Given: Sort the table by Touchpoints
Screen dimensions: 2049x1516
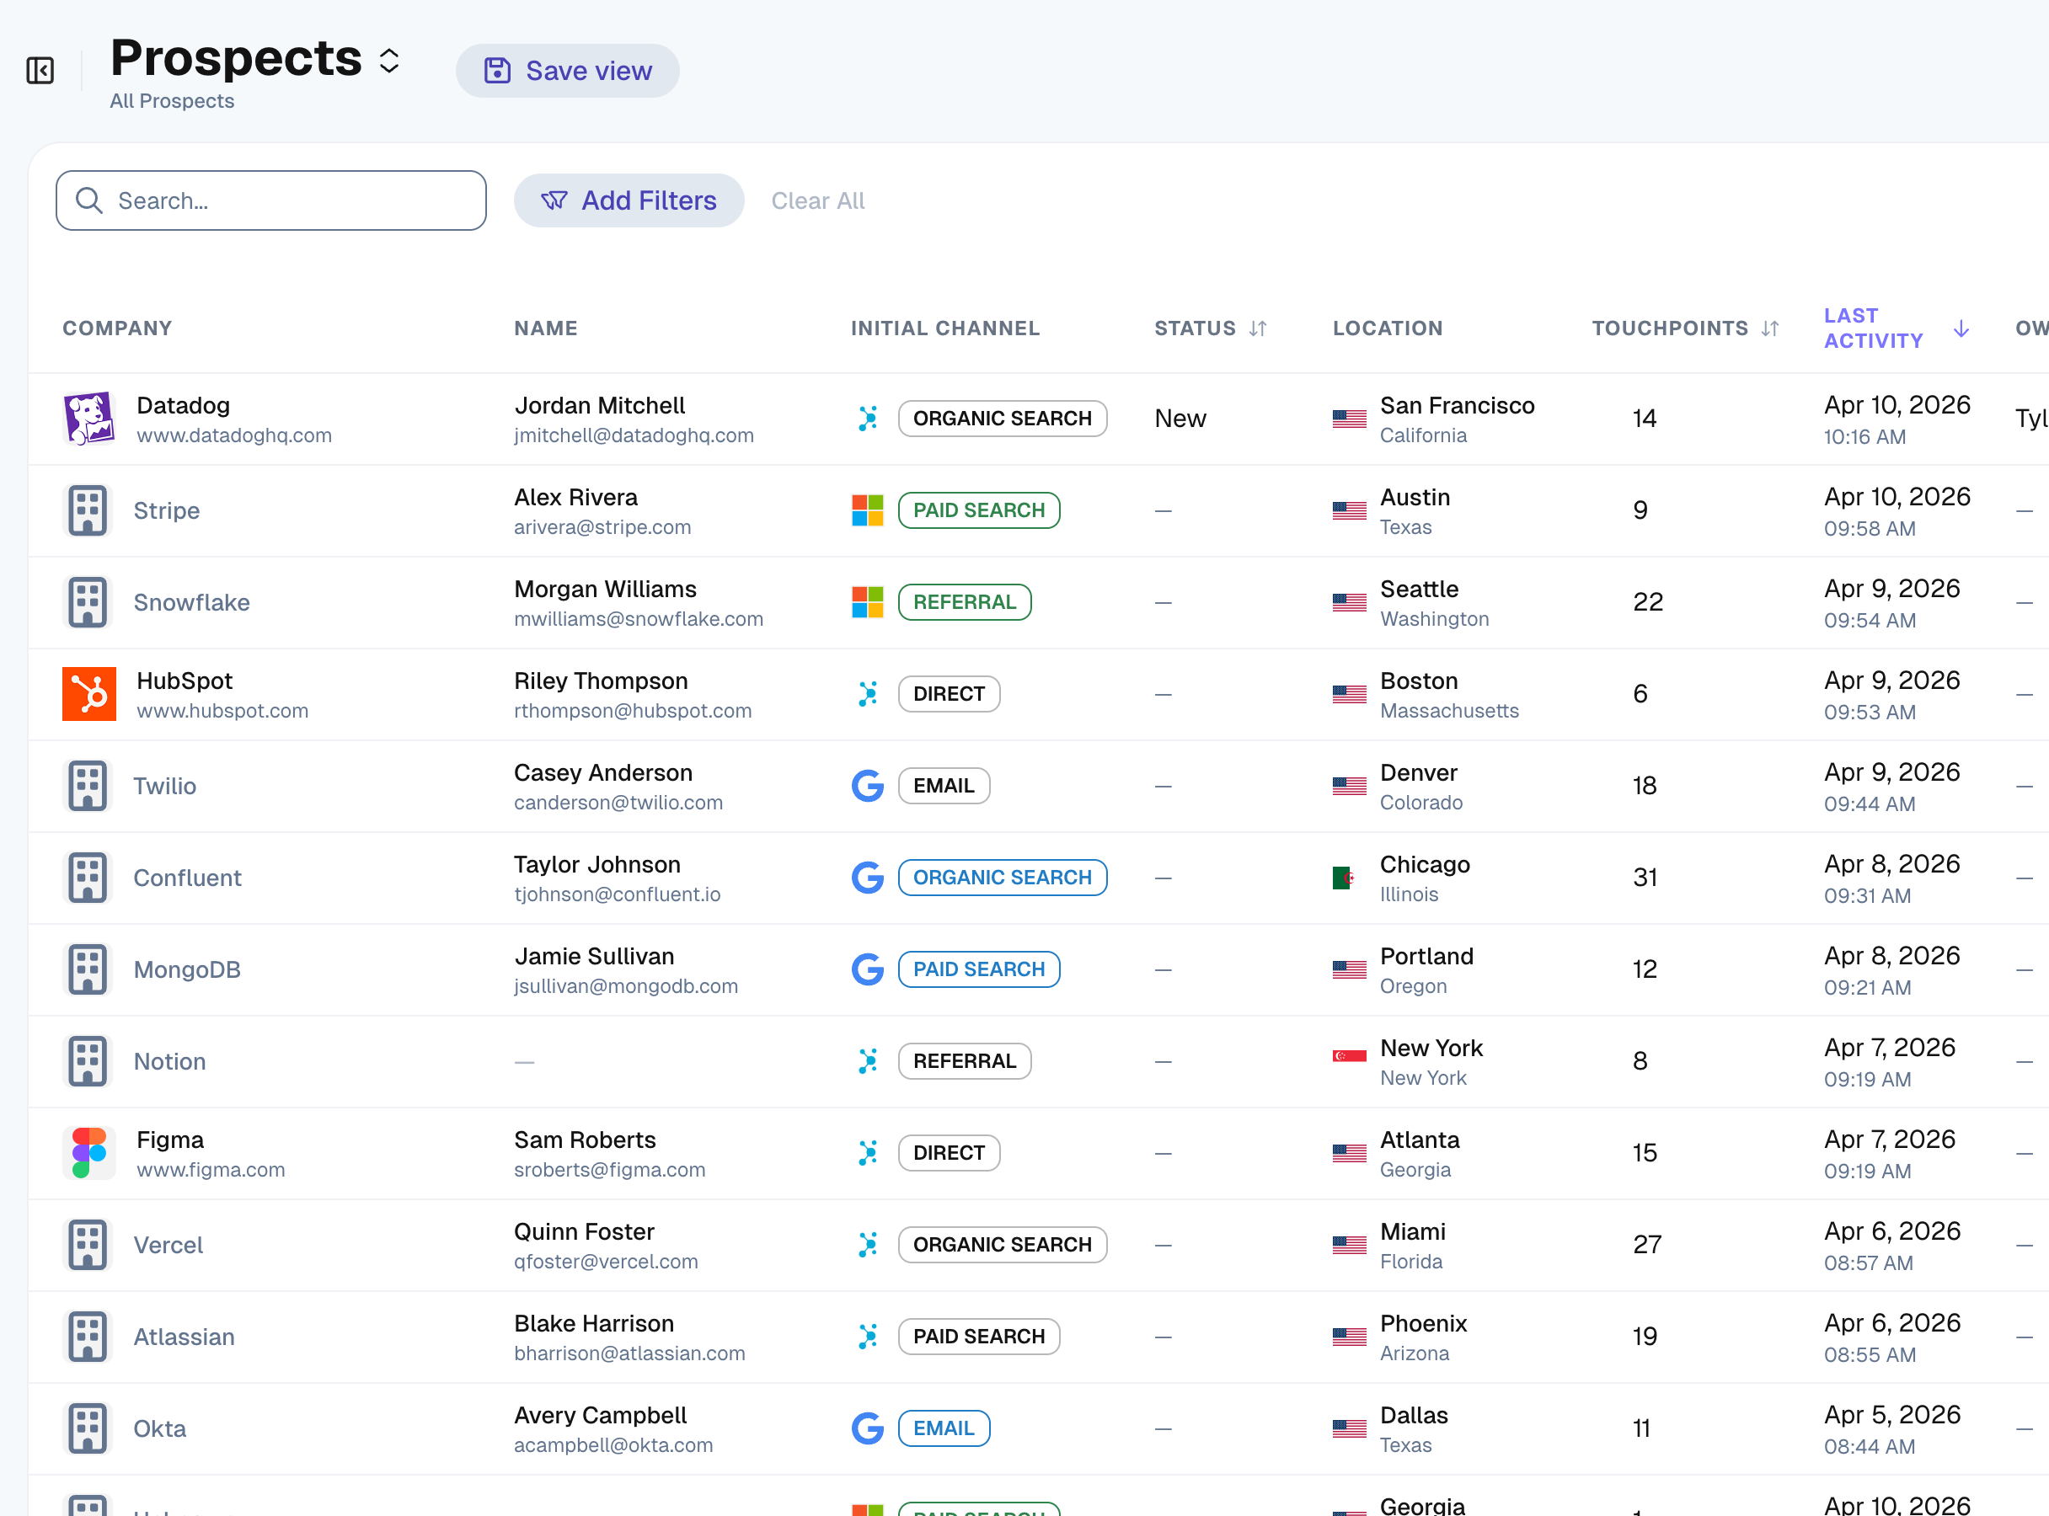Looking at the screenshot, I should click(1770, 328).
